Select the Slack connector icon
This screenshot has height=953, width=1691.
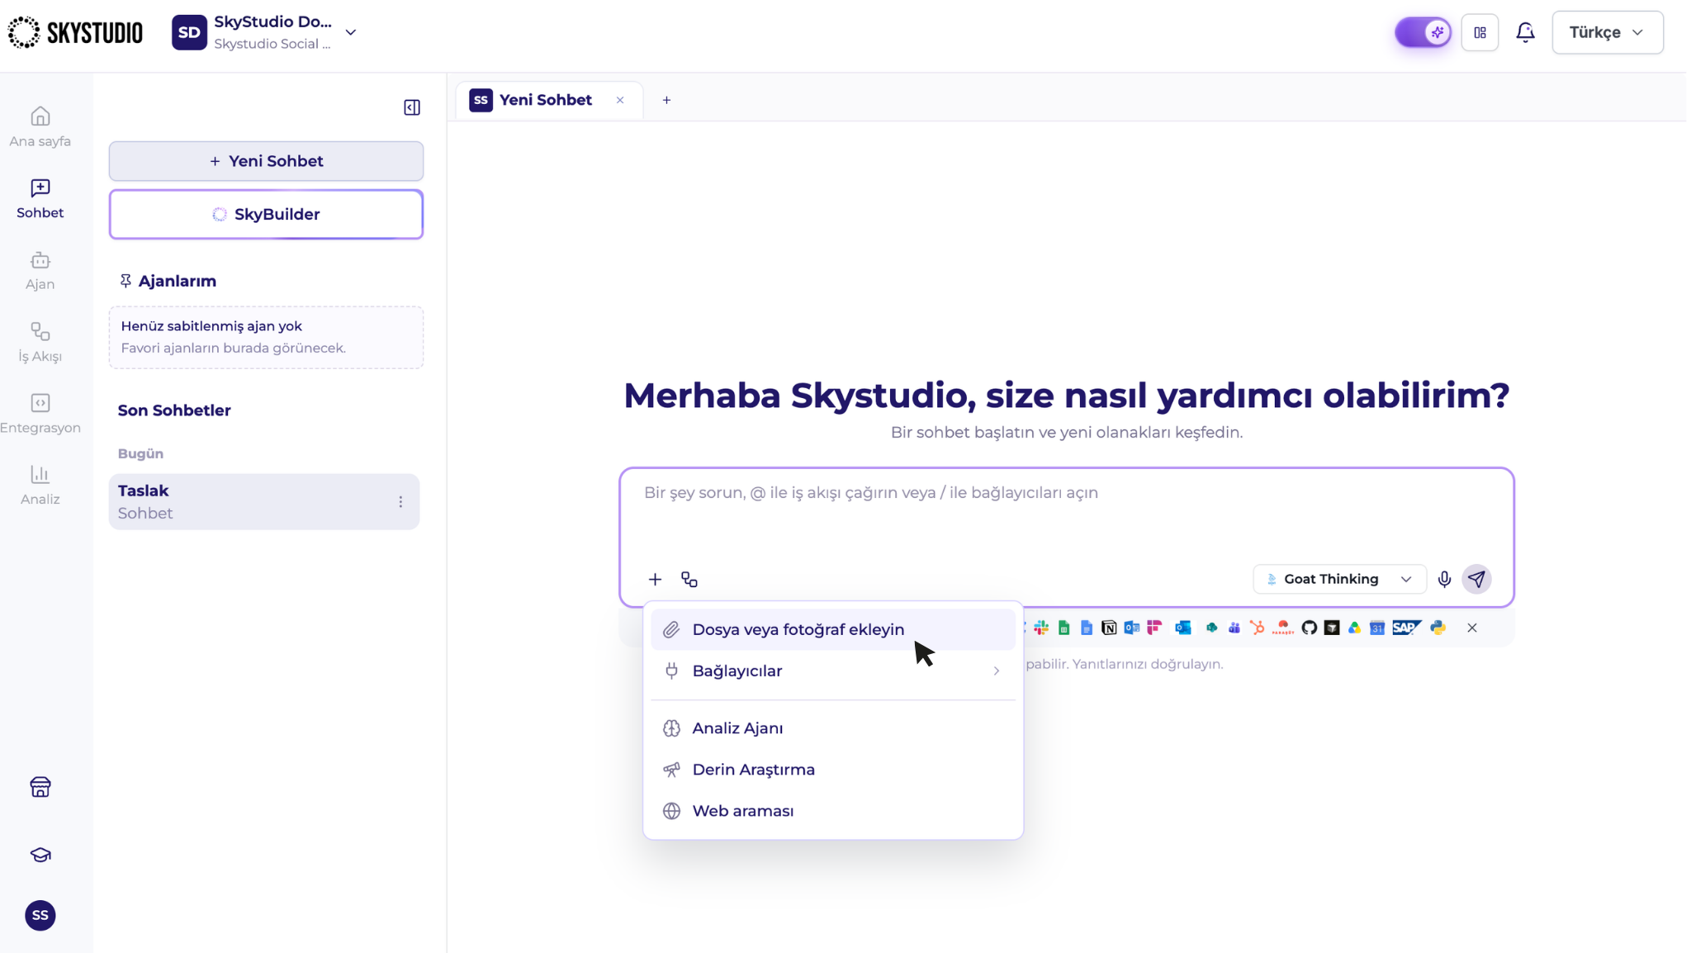(1041, 628)
